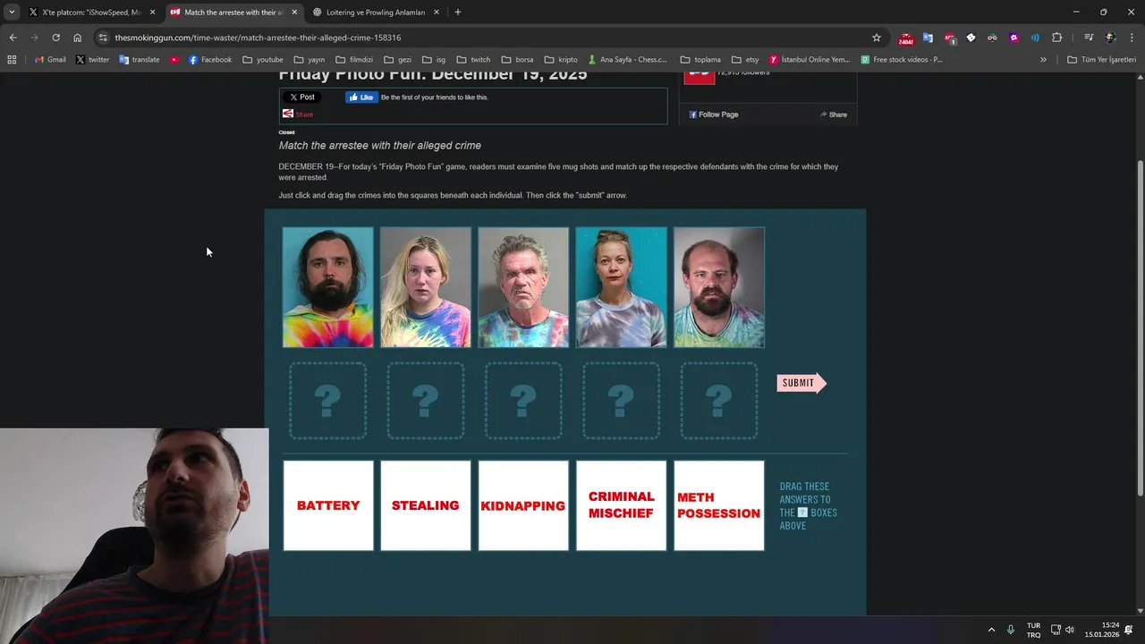Screen dimensions: 1145x644
Task: Click the Facebook Like button
Action: coord(361,97)
